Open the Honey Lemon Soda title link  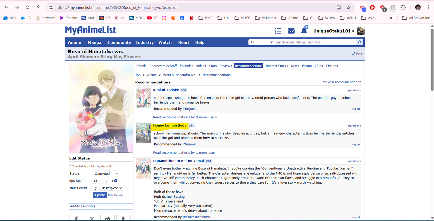[x=170, y=125]
